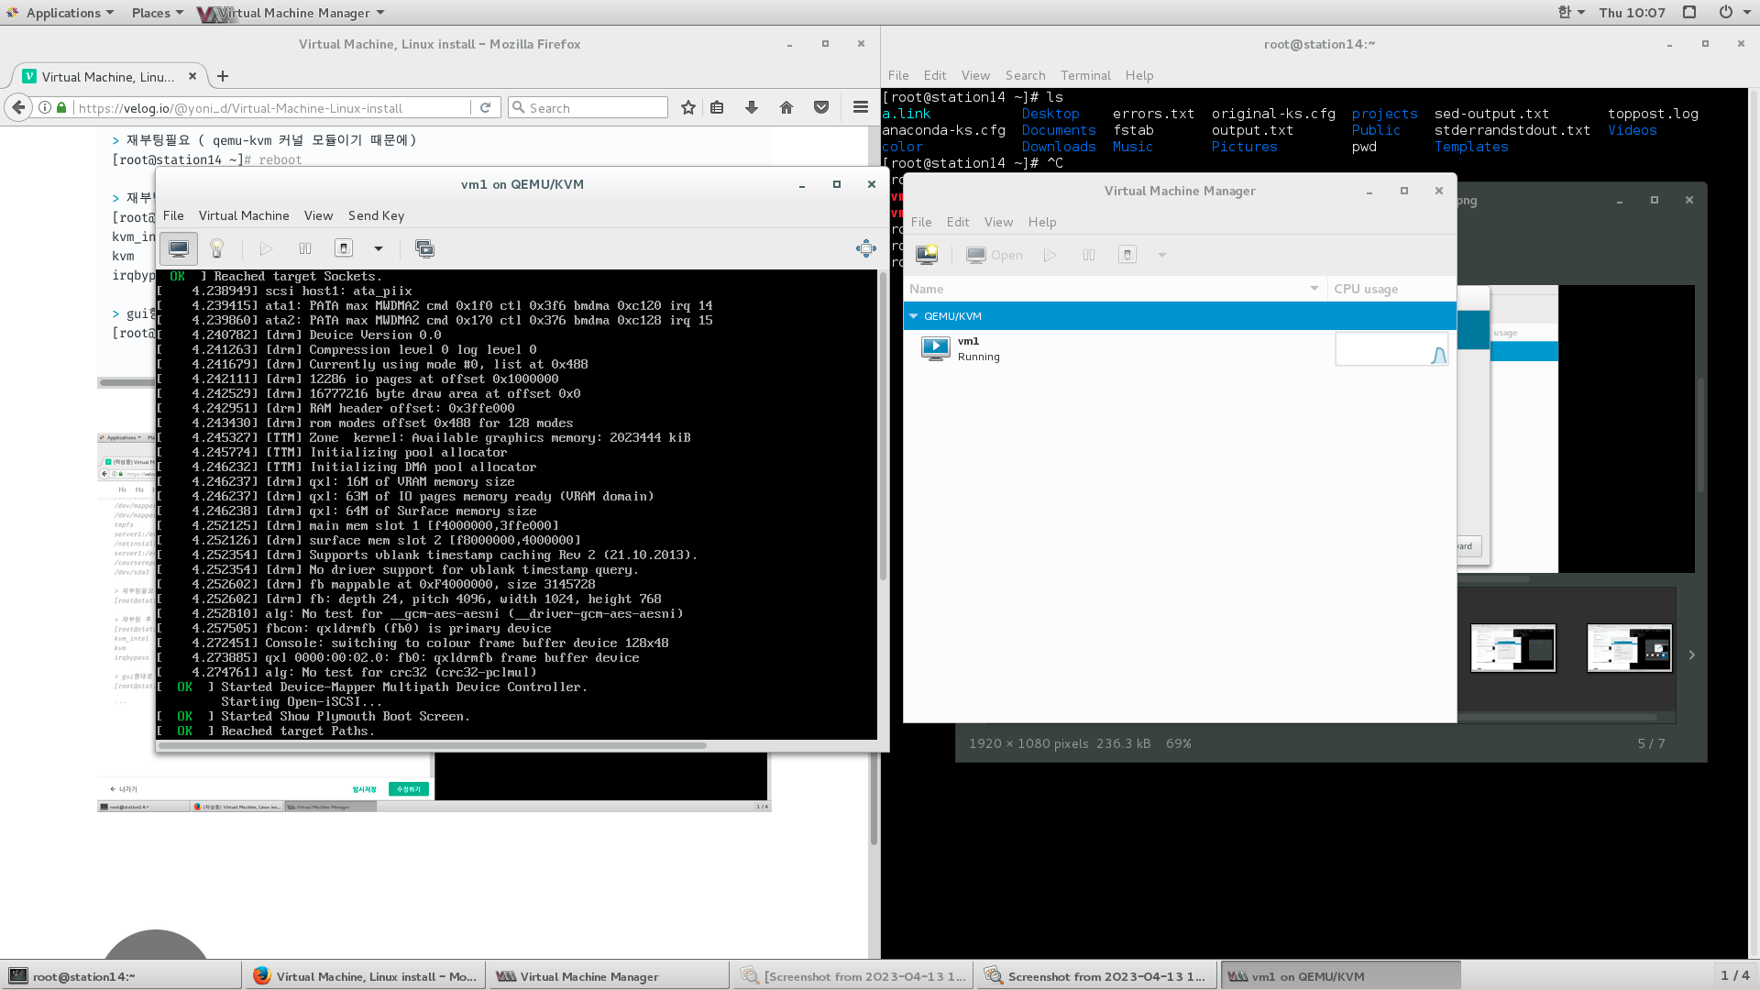
Task: Show virtual hardware details lightbulb icon
Action: click(x=217, y=248)
